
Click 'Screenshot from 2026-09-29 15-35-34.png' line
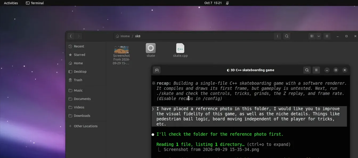(211, 149)
